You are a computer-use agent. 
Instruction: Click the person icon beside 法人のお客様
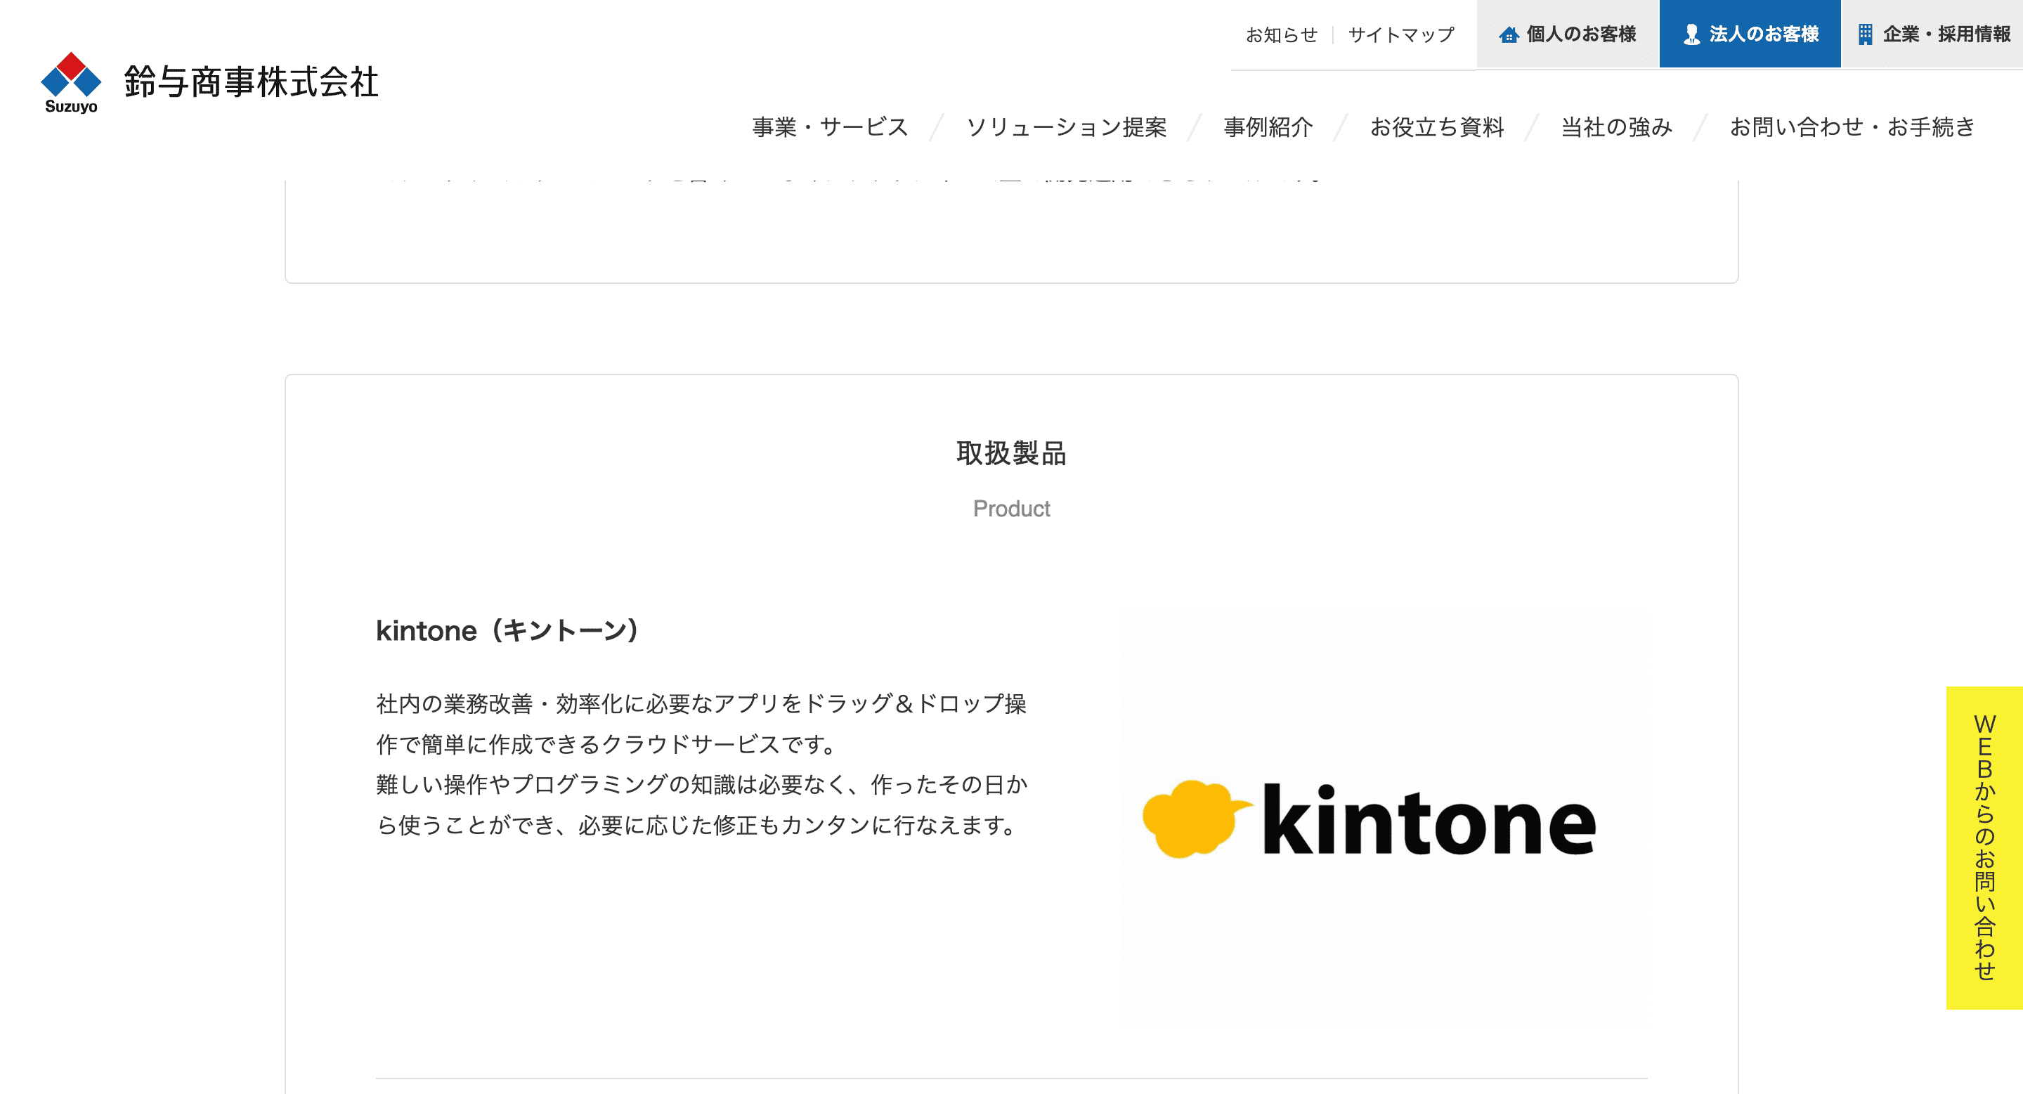point(1691,34)
